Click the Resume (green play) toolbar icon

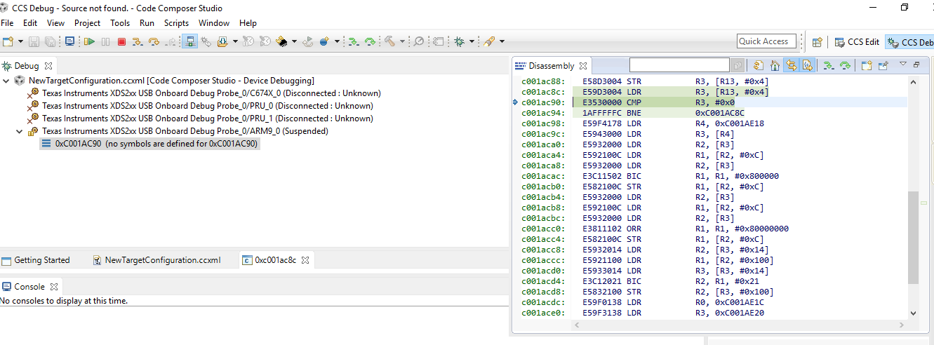point(89,41)
